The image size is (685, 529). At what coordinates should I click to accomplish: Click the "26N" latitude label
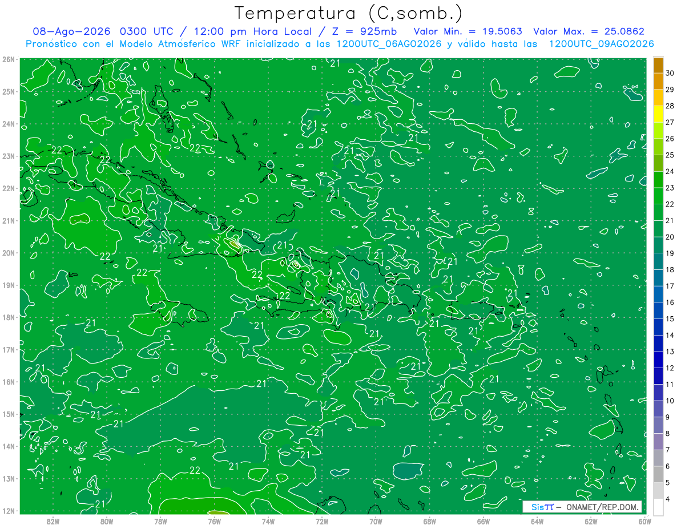8,59
